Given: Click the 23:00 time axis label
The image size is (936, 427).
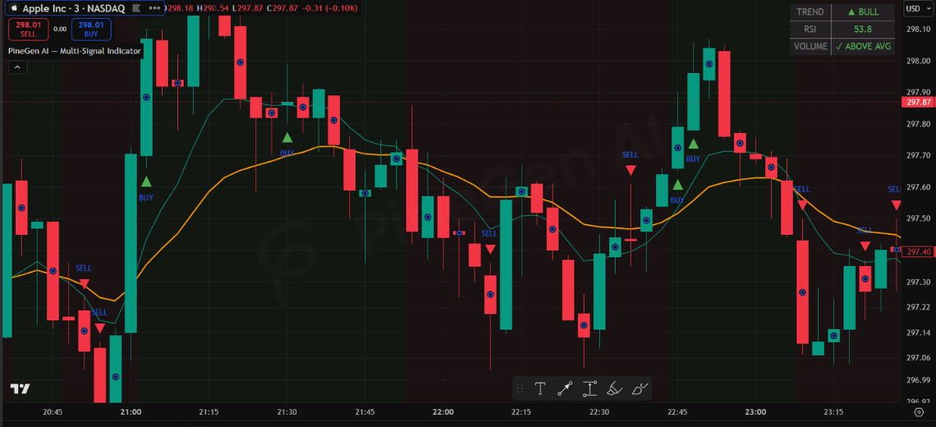Looking at the screenshot, I should coord(755,412).
